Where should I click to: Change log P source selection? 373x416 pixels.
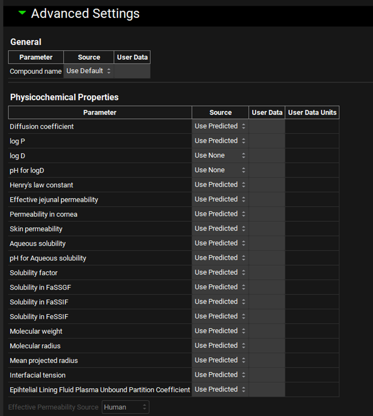(x=220, y=141)
